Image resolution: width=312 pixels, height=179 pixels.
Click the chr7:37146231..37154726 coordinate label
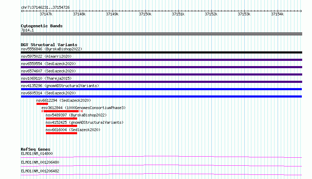click(x=45, y=7)
